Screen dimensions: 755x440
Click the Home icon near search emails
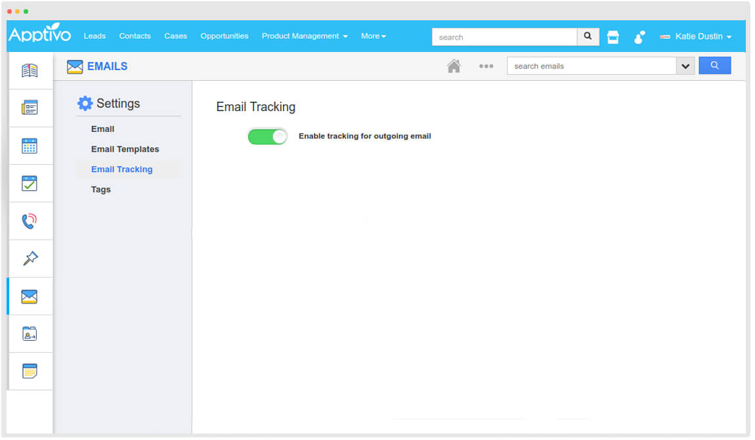(454, 66)
